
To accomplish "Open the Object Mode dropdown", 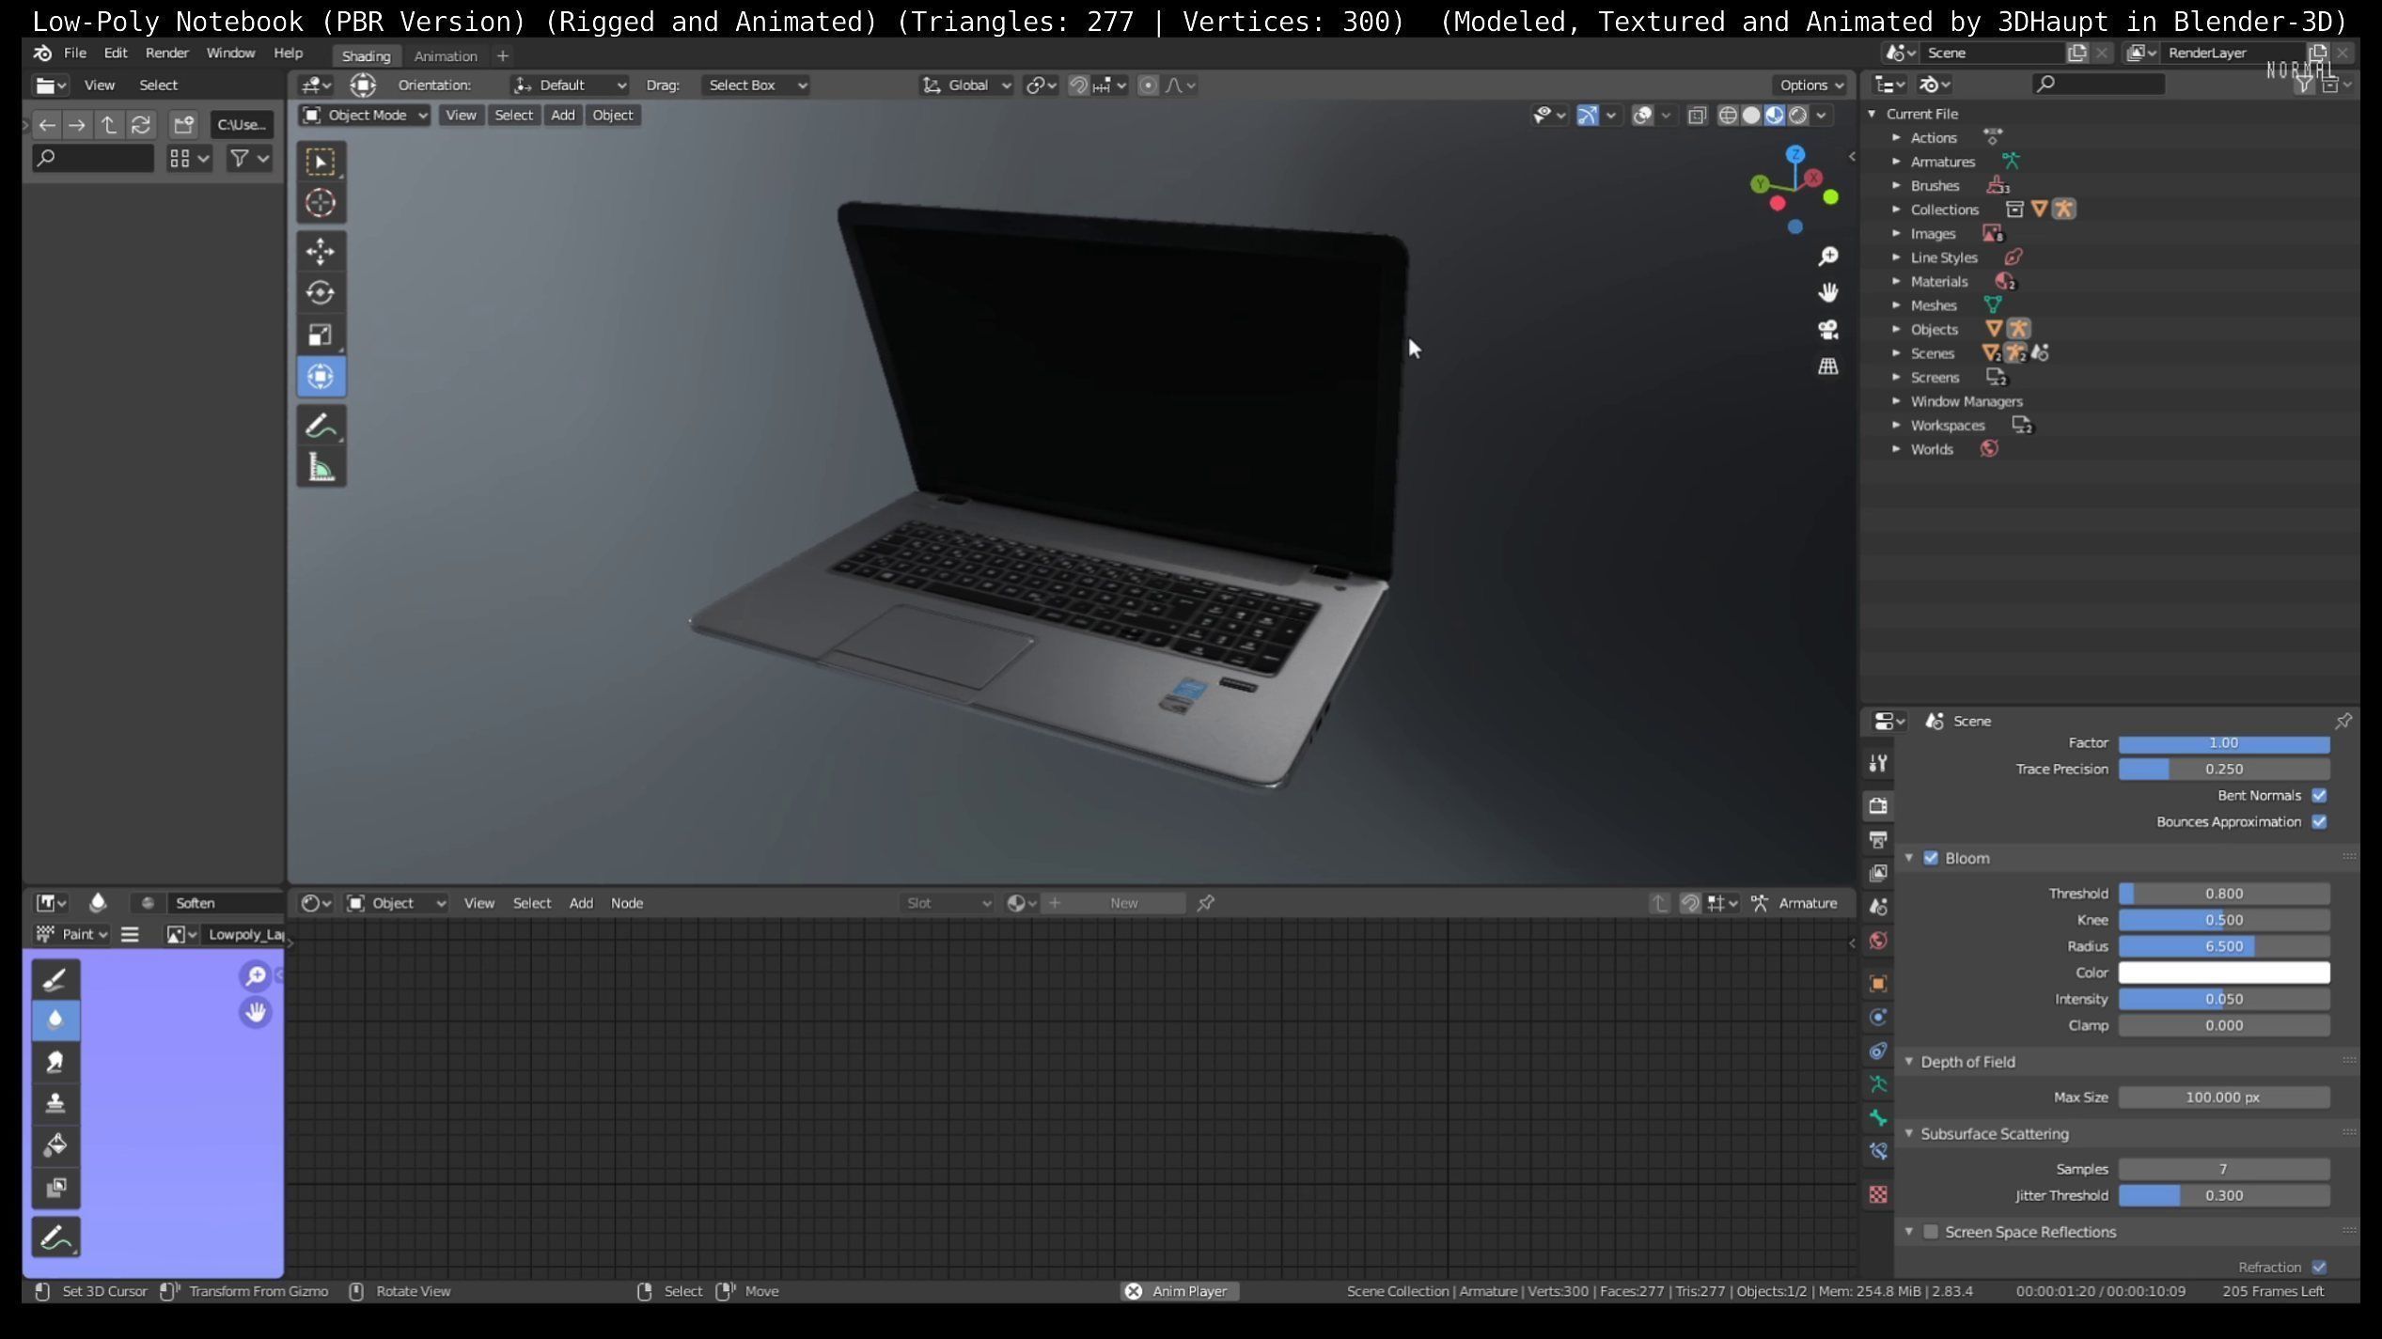I will point(365,115).
